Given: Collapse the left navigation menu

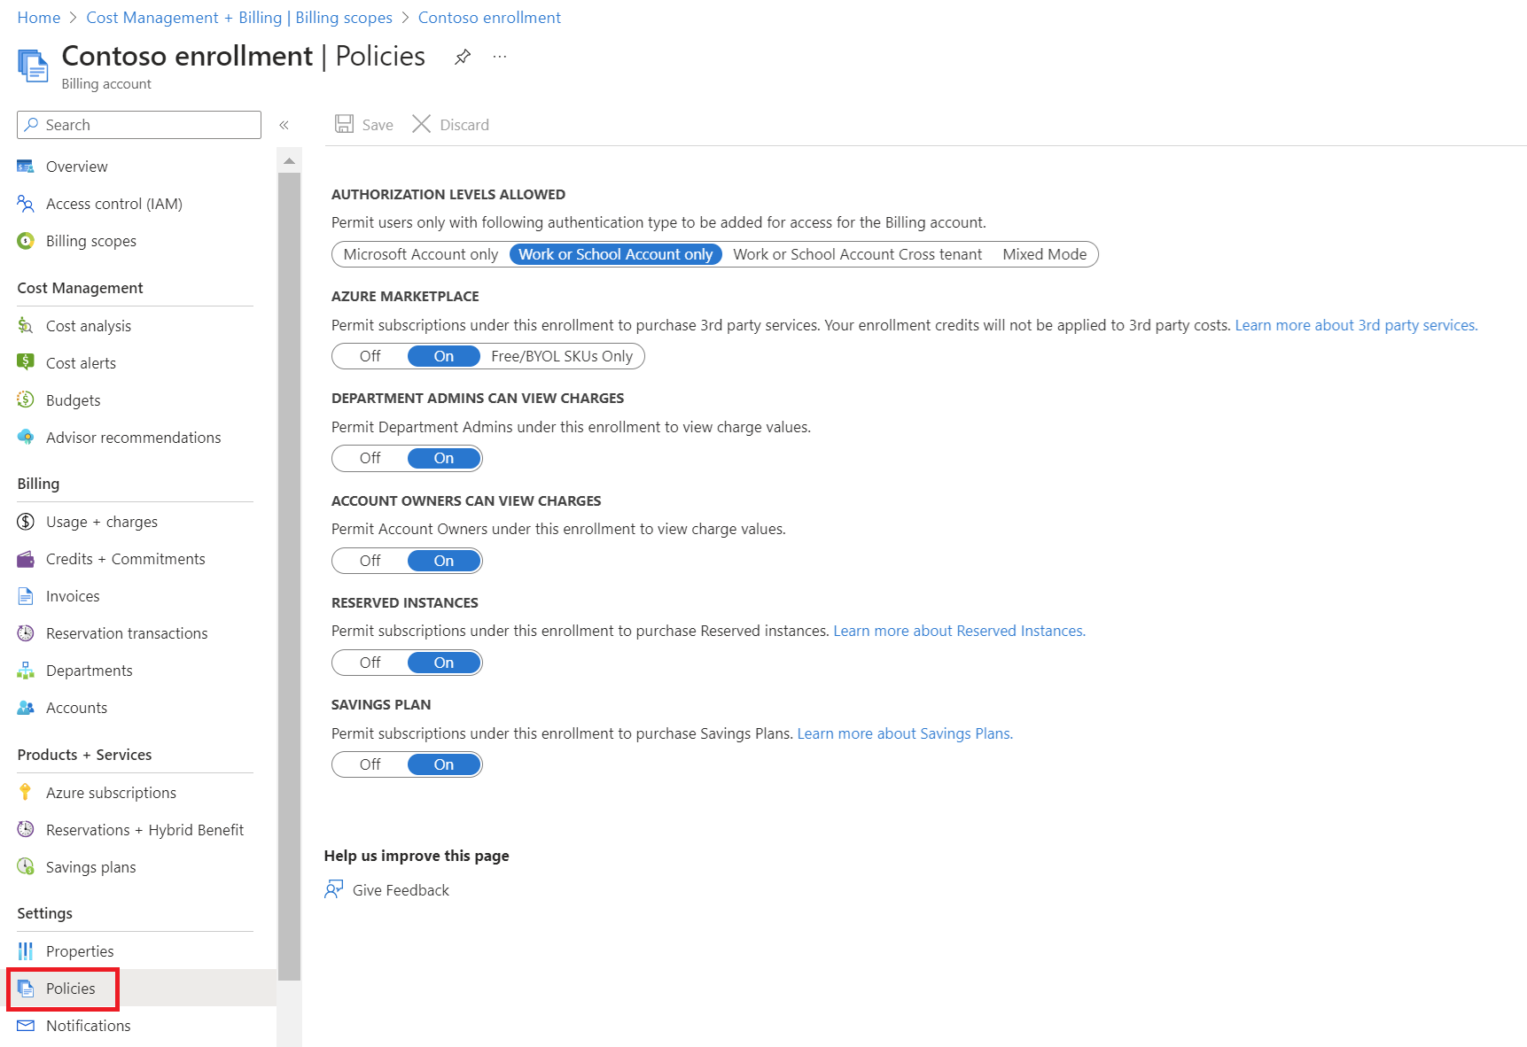Looking at the screenshot, I should pos(284,125).
